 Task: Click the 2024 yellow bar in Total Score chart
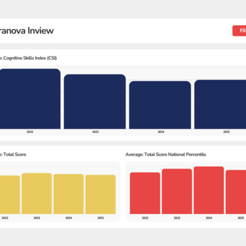coord(69,194)
